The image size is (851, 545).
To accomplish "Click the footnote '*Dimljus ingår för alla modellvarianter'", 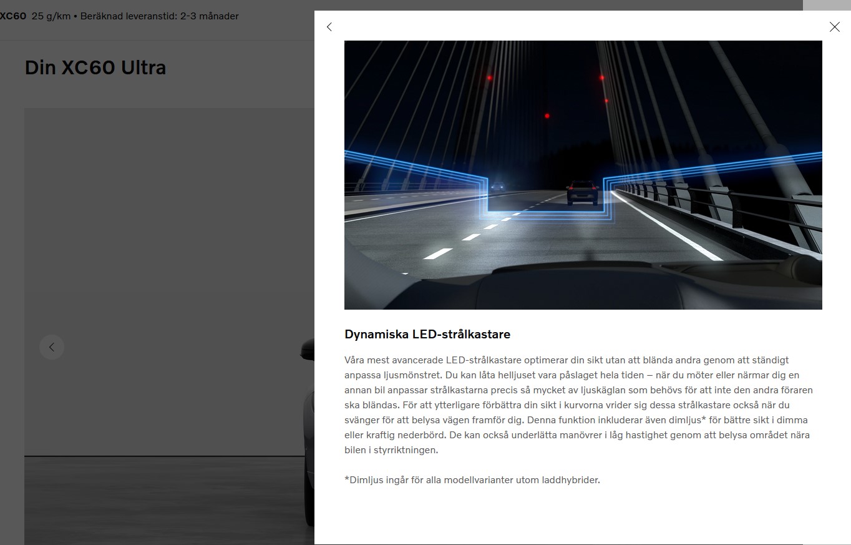I will tap(428, 480).
